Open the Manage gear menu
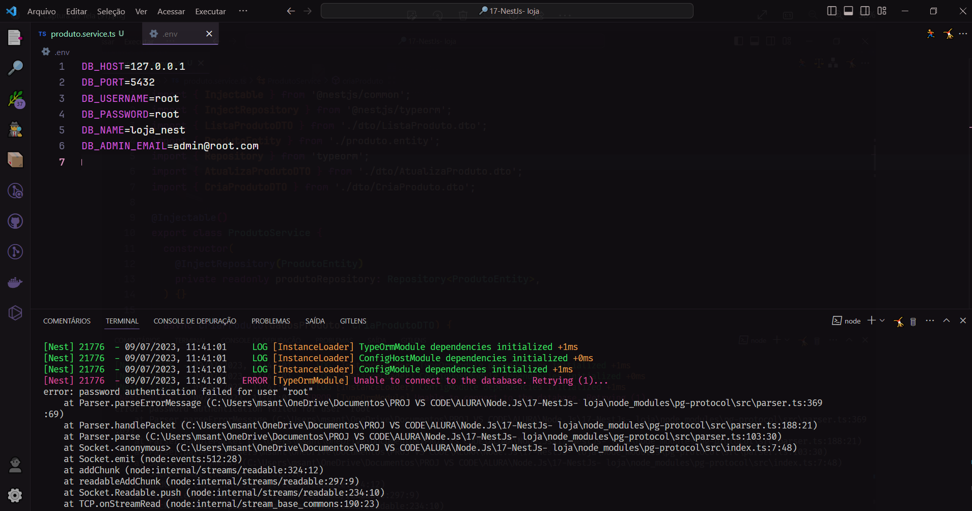Viewport: 972px width, 511px height. click(15, 495)
